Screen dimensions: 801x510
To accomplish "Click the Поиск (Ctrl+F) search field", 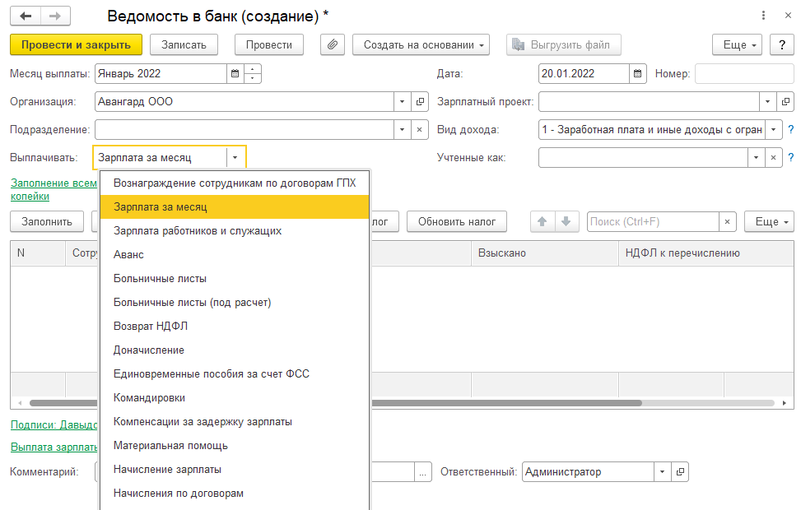I will click(652, 221).
